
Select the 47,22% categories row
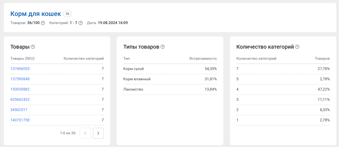283,89
